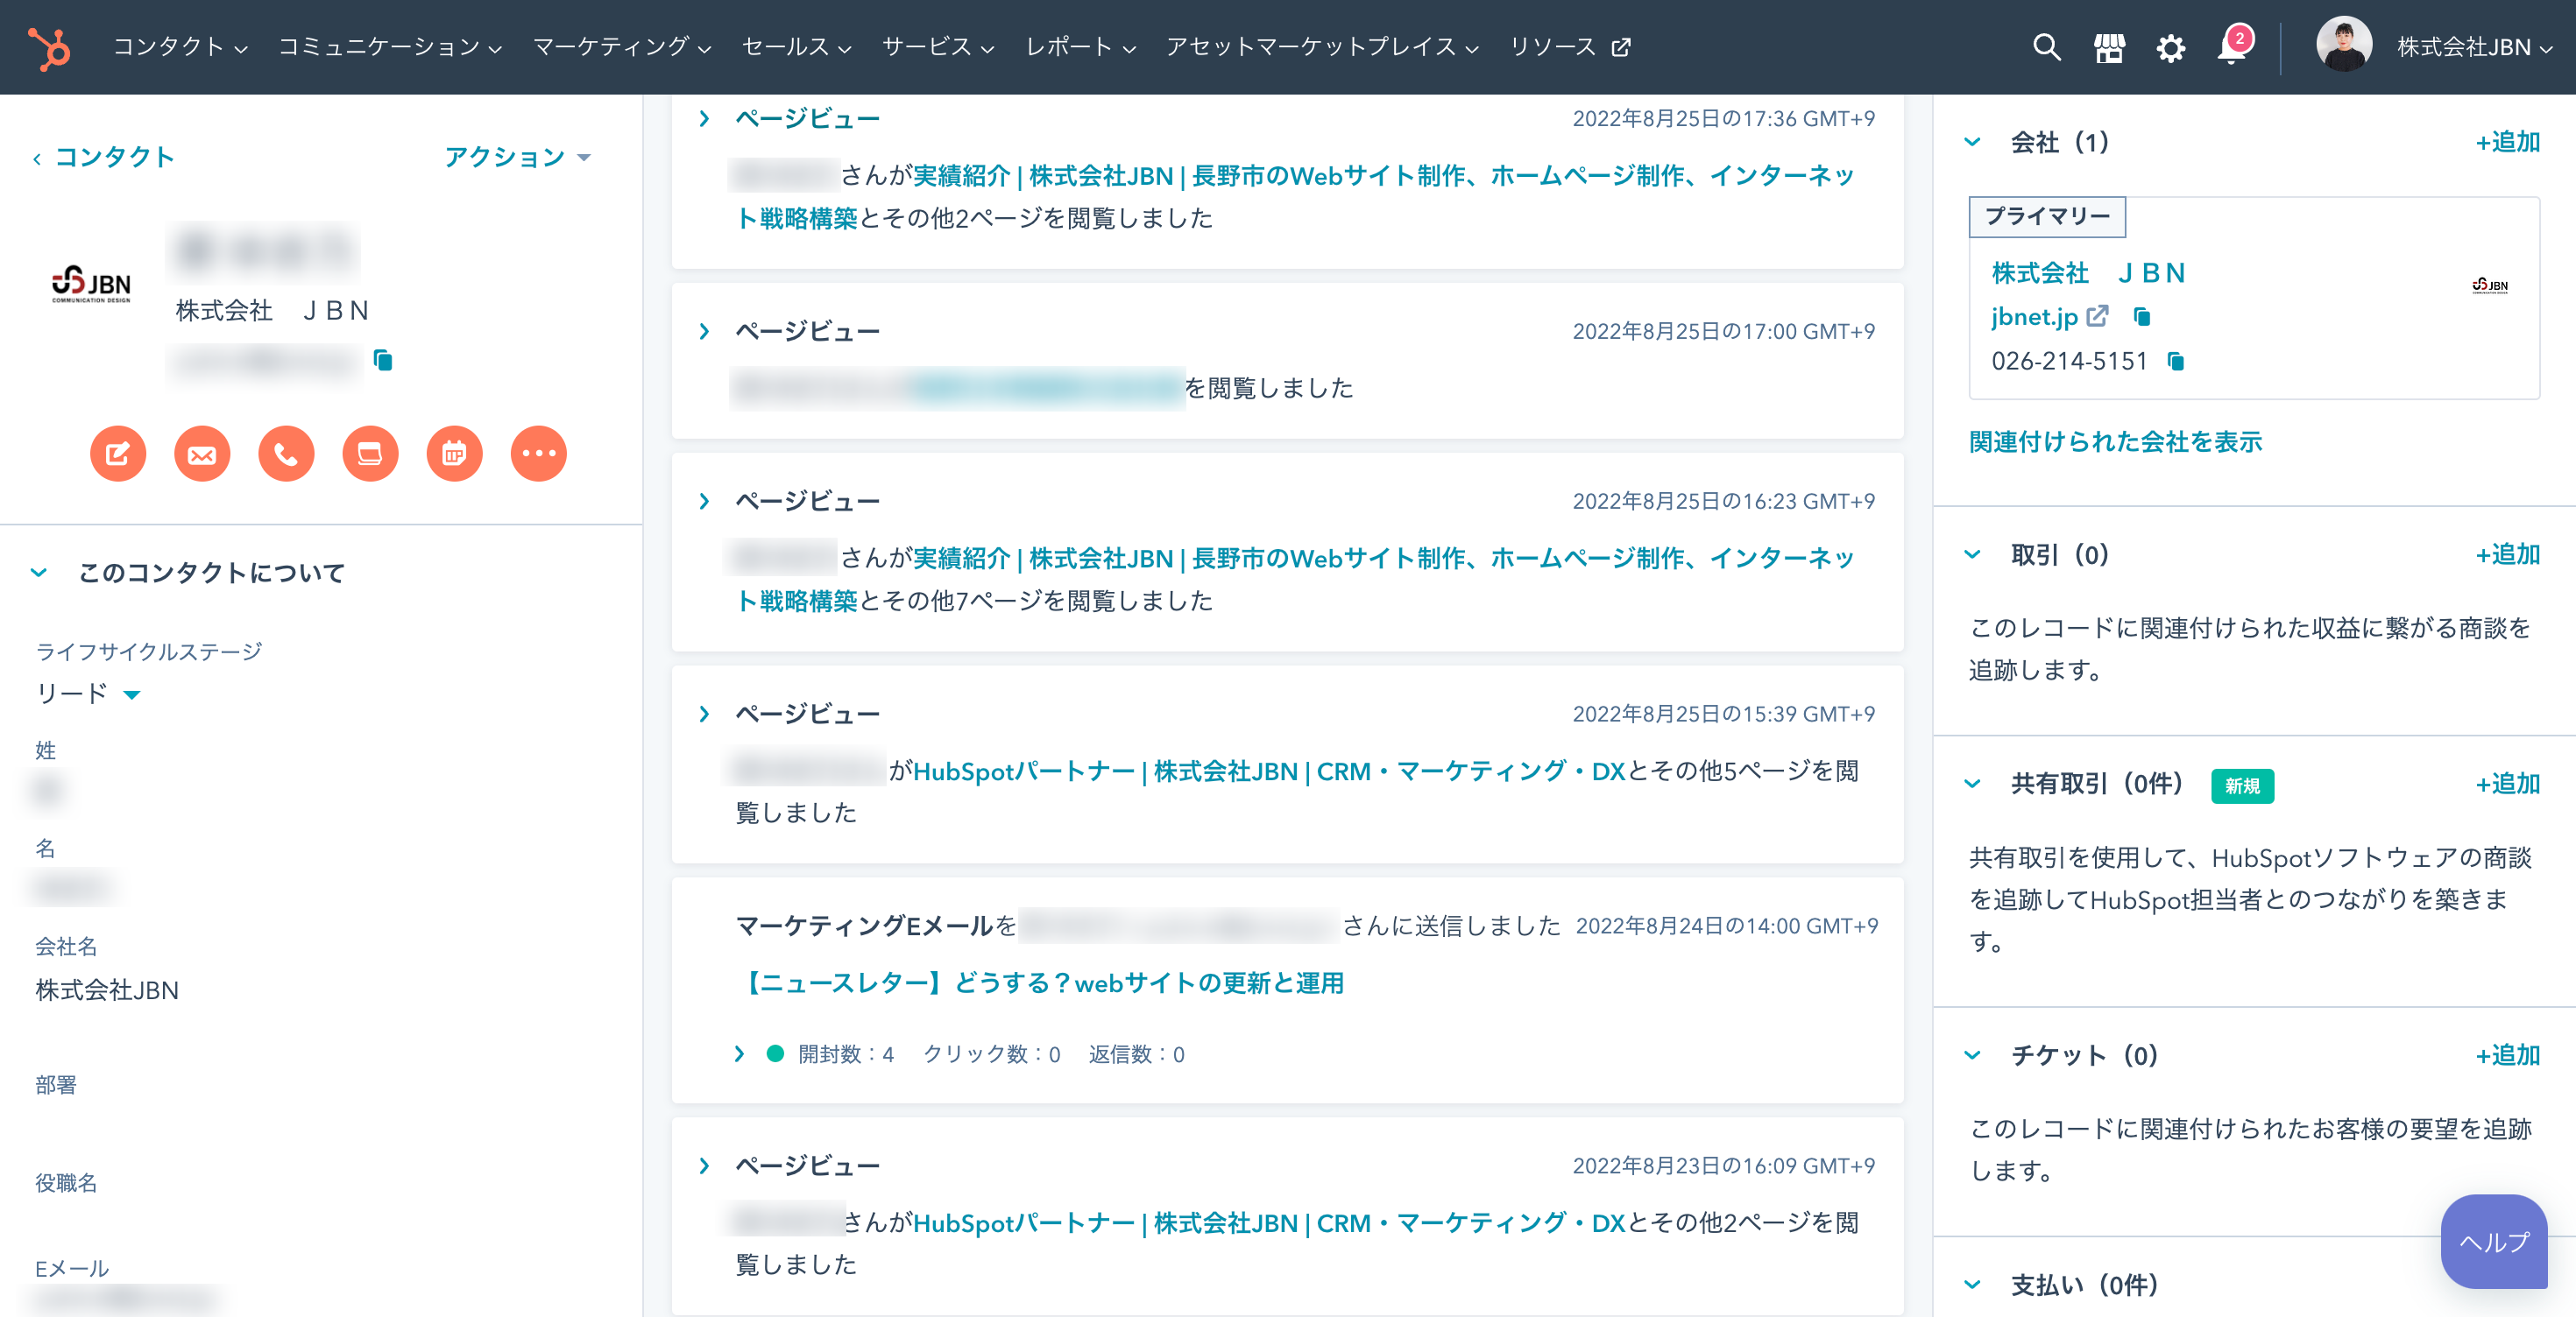Collapse the 支払い (0件) section
This screenshot has width=2576, height=1317.
(1972, 1285)
